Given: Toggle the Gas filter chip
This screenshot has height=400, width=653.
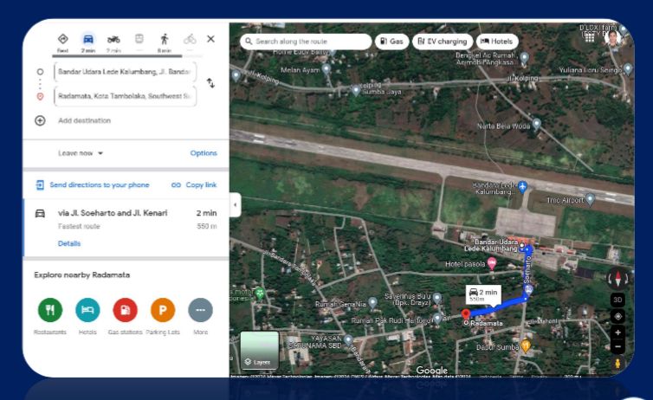Looking at the screenshot, I should click(391, 41).
